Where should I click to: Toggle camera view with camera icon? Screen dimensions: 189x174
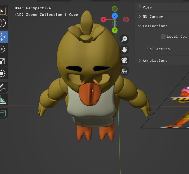point(124,60)
